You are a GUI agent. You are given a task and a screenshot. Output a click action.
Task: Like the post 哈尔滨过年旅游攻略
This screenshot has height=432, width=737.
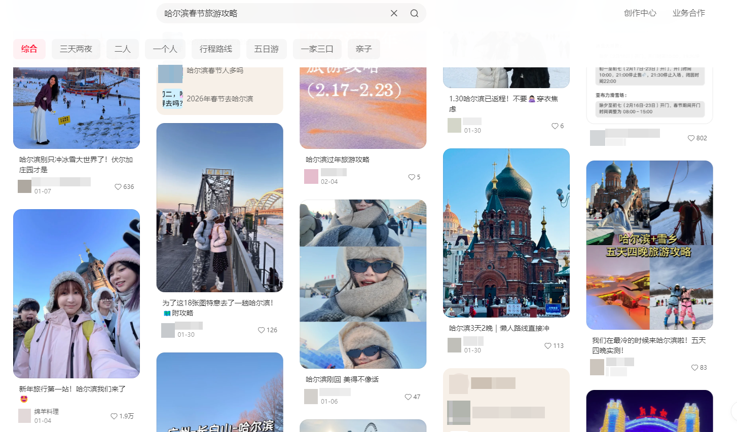click(x=412, y=177)
